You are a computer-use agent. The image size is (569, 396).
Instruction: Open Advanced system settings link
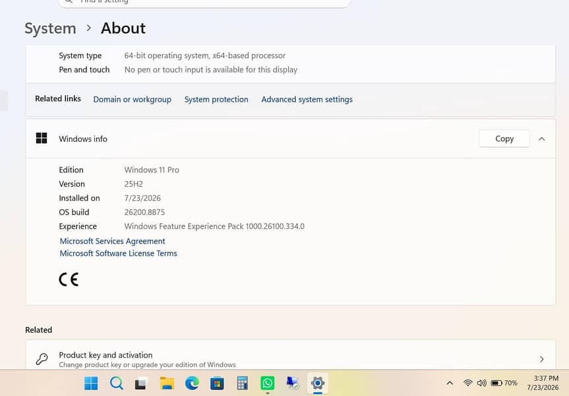click(x=307, y=100)
